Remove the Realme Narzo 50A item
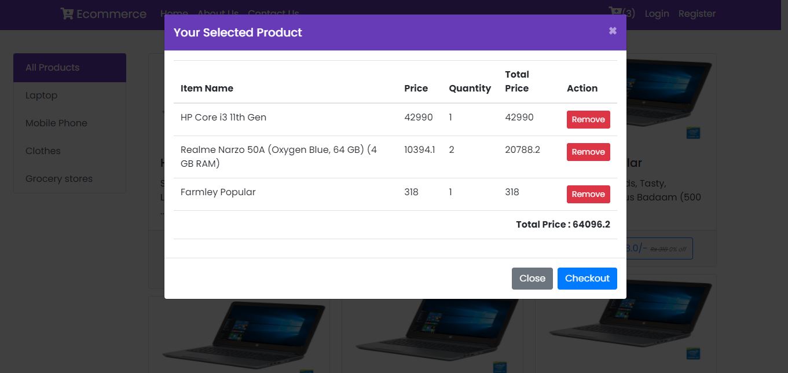This screenshot has height=373, width=788. 588,152
